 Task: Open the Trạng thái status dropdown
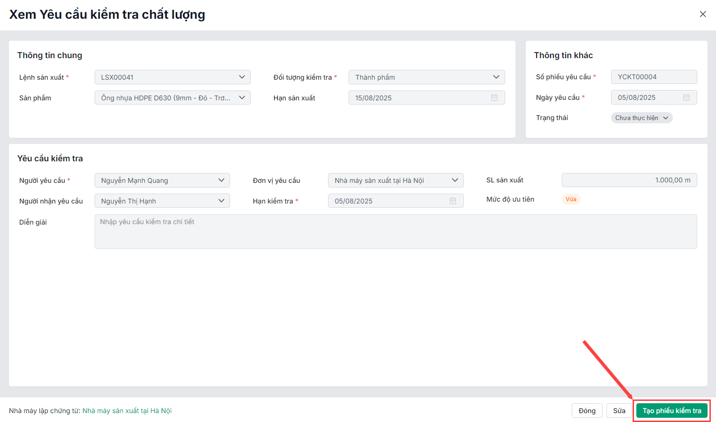[641, 118]
